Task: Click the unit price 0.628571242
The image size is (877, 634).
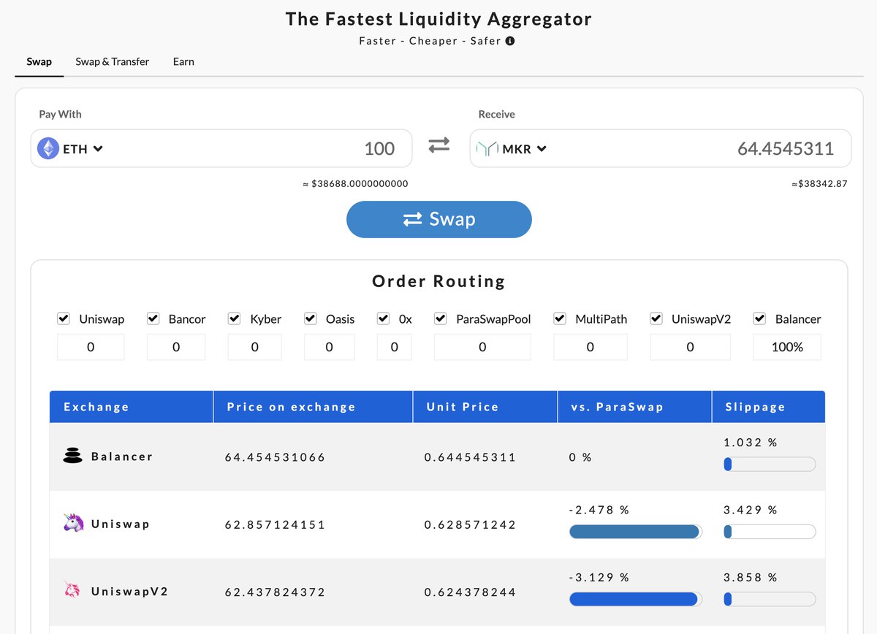Action: (470, 524)
